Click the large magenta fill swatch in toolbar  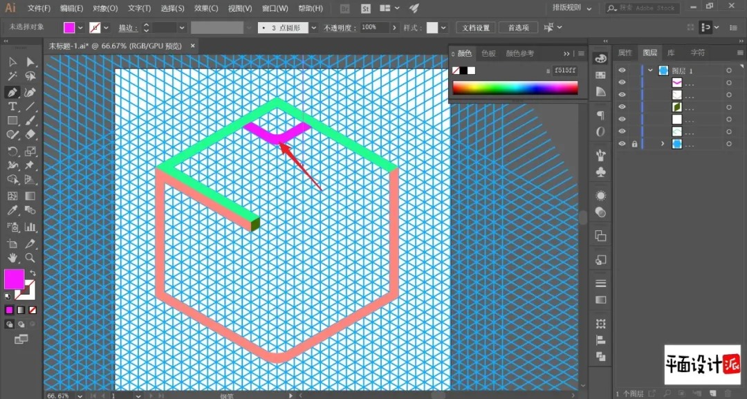click(x=15, y=279)
